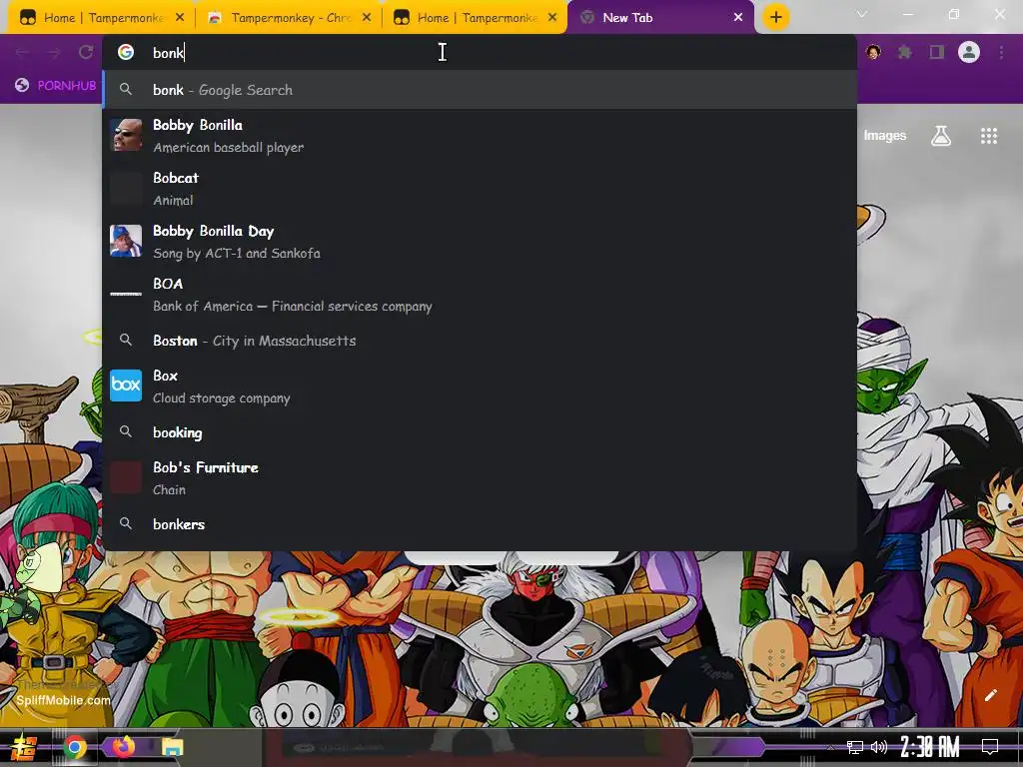This screenshot has width=1023, height=767.
Task: Pick the Bobcat Animal suggestion
Action: coord(480,189)
